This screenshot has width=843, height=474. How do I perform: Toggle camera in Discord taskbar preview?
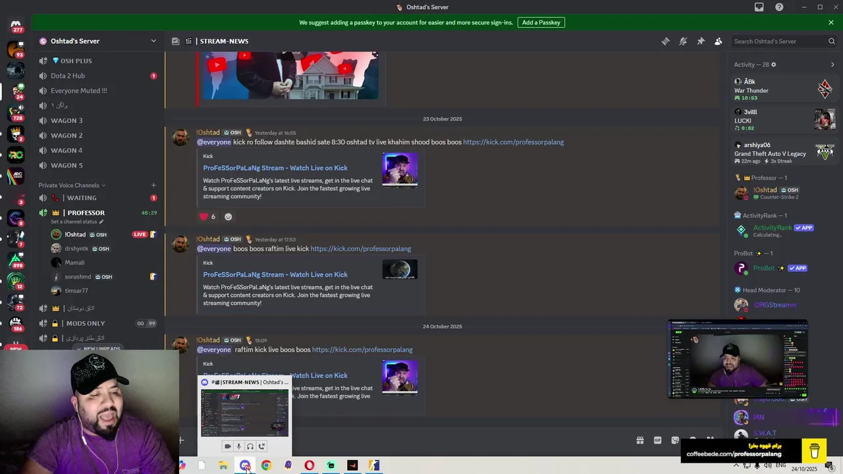coord(228,446)
